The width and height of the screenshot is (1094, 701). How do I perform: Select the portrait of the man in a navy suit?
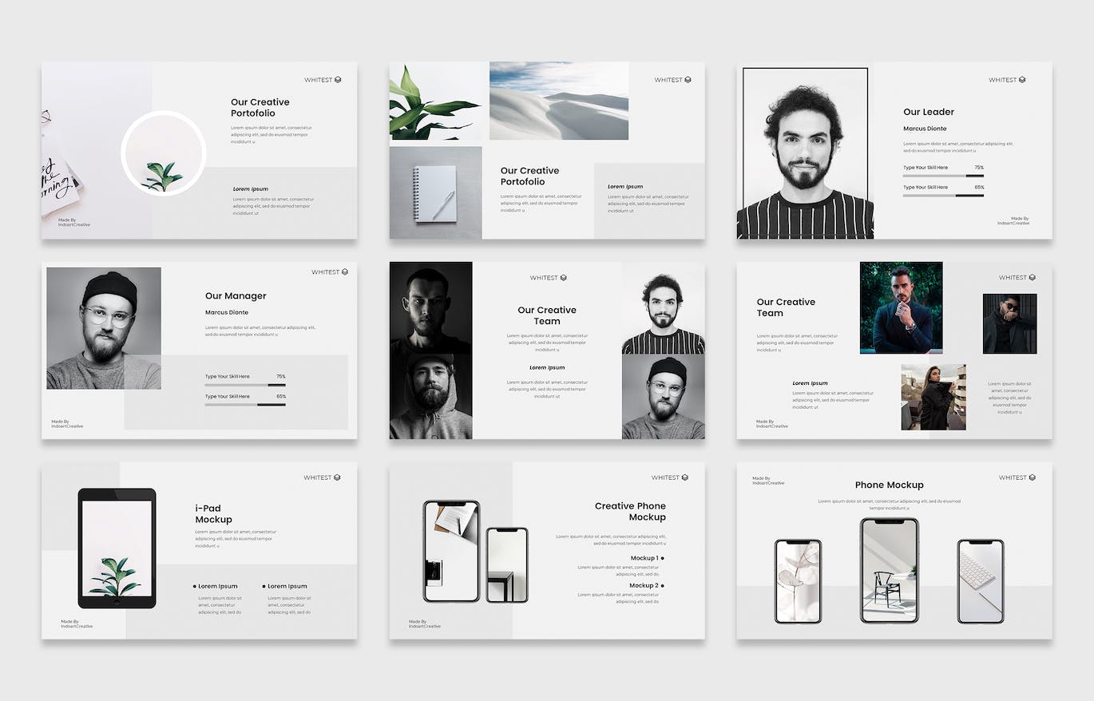[x=901, y=307]
